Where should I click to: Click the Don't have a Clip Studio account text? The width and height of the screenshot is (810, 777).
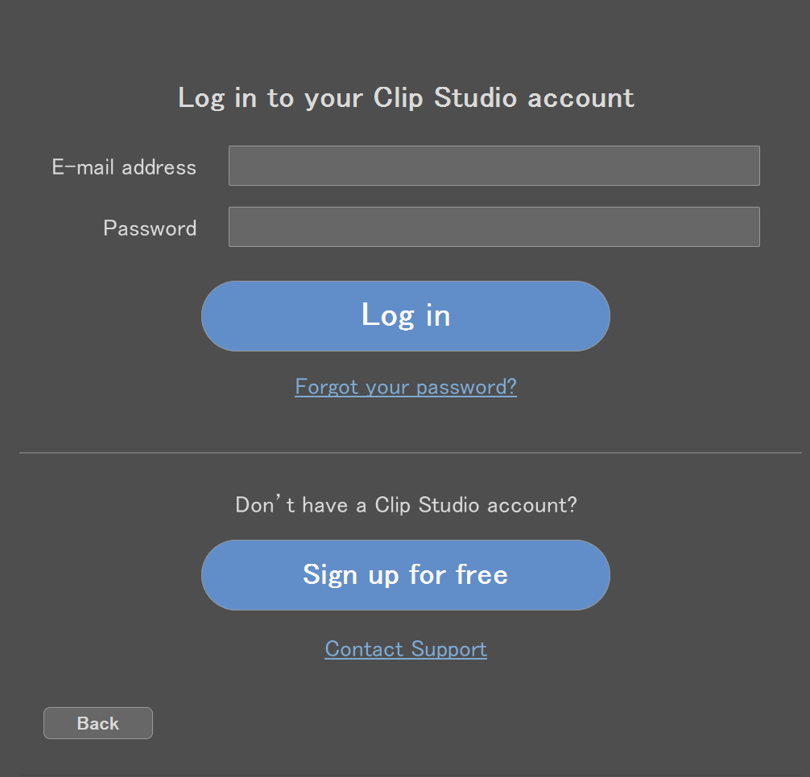pyautogui.click(x=406, y=505)
